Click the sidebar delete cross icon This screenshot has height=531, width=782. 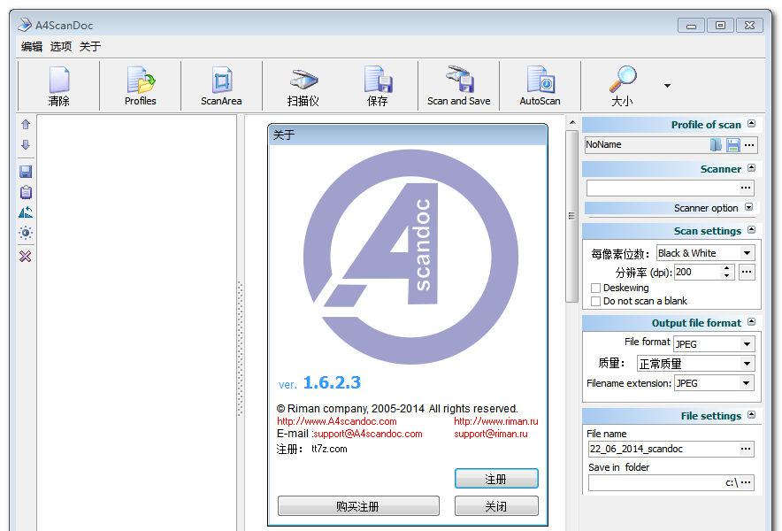26,257
